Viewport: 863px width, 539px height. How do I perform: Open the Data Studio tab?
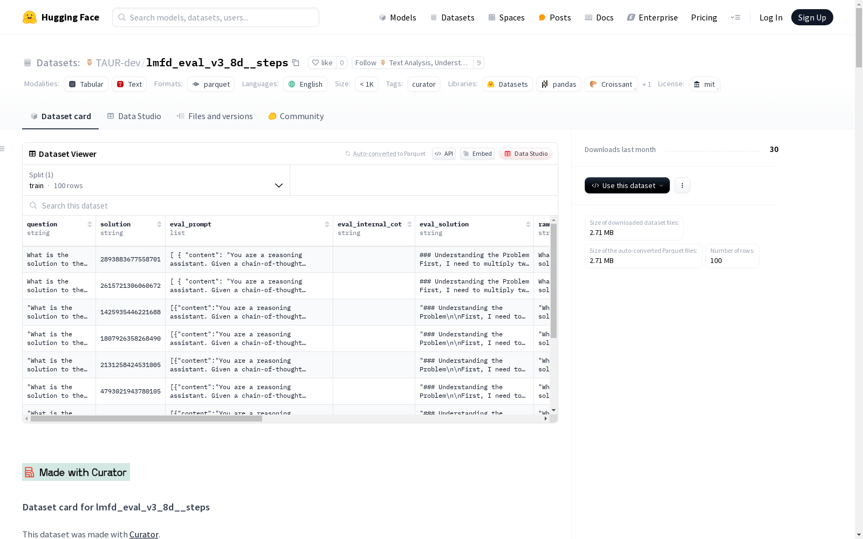coord(134,116)
